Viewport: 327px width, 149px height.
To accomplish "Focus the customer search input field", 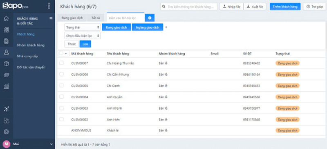I will coord(189,7).
